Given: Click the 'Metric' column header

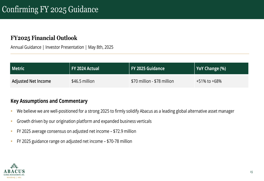Looking at the screenshot, I should coord(40,68).
